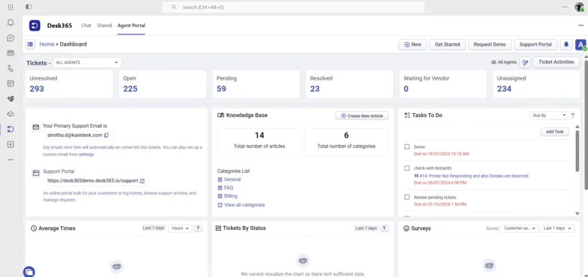Open the Calls phone icon
The width and height of the screenshot is (588, 277).
(10, 68)
